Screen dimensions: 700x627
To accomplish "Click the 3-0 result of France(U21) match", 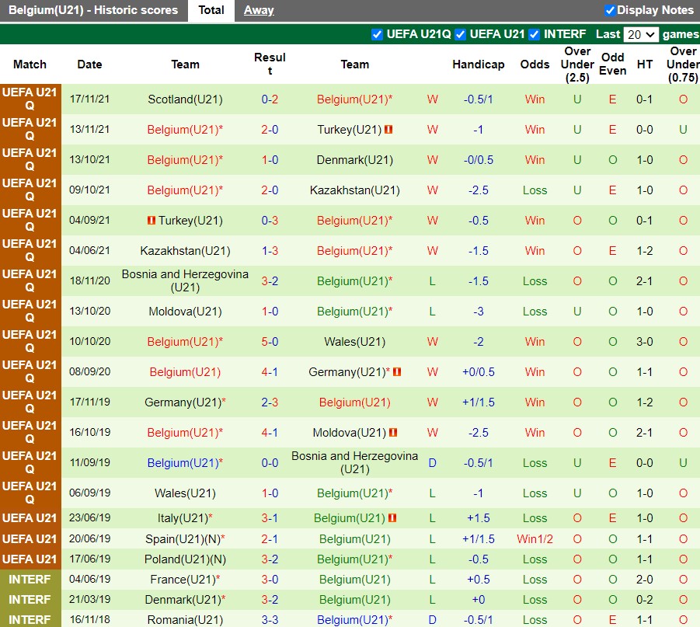I will point(270,580).
